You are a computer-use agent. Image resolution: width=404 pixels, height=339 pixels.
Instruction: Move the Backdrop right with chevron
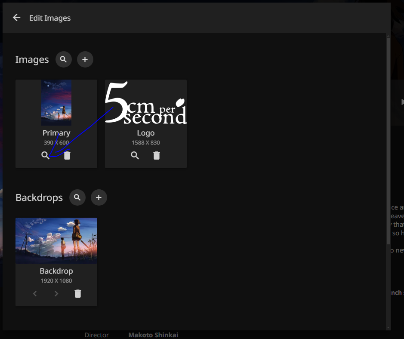(x=56, y=294)
